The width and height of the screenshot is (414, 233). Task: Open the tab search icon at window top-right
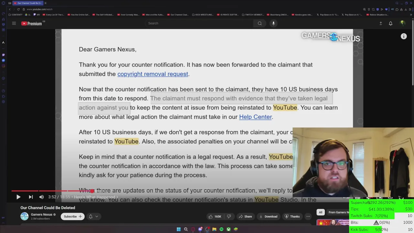[397, 3]
